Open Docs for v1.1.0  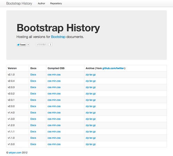point(33,138)
